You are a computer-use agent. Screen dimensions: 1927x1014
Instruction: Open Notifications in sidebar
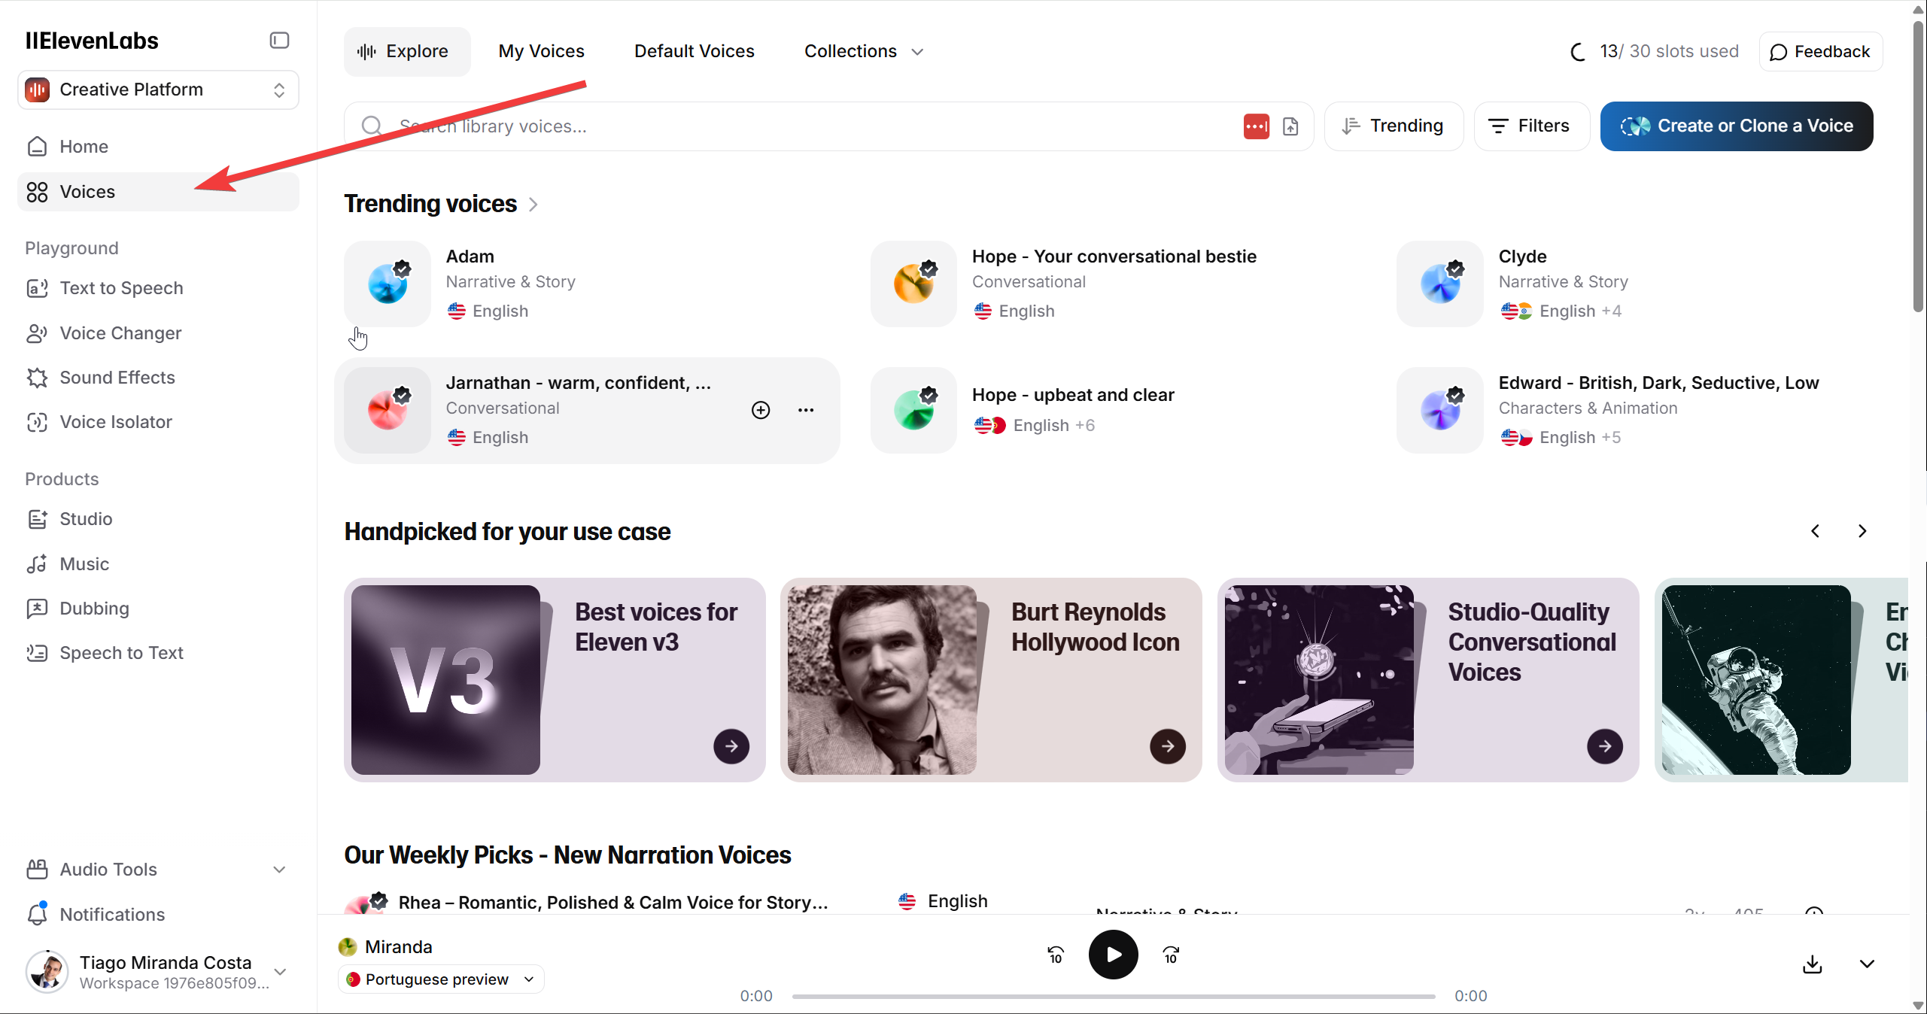pos(158,915)
